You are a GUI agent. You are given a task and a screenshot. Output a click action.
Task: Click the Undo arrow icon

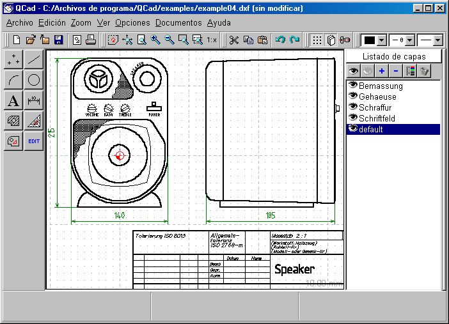click(x=280, y=40)
